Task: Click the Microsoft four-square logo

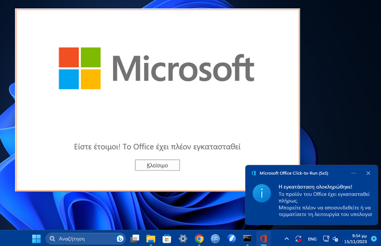Action: 80,68
